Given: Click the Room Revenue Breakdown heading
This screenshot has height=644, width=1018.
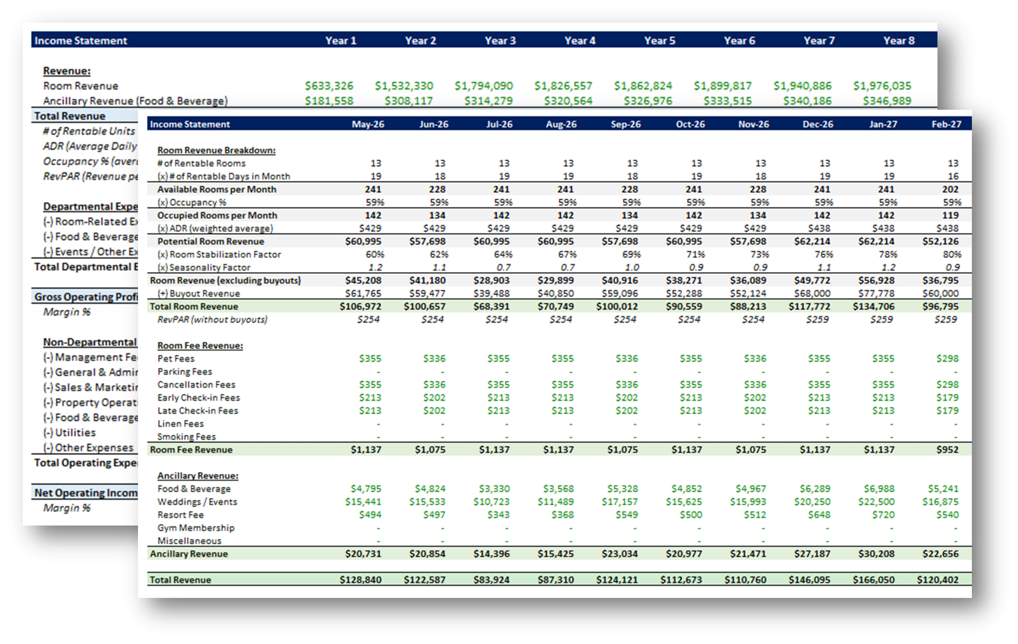Looking at the screenshot, I should pyautogui.click(x=216, y=150).
